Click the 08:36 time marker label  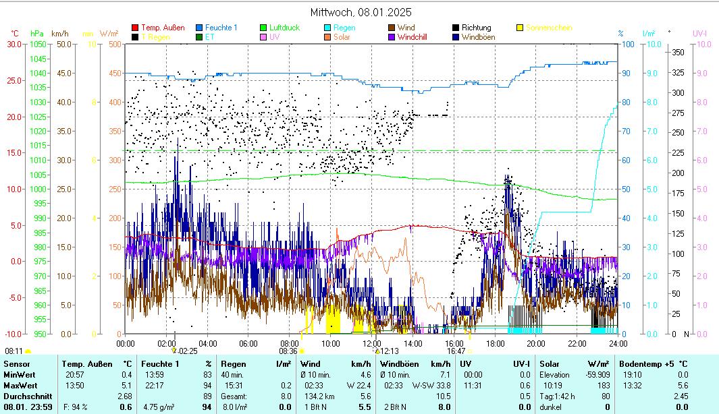click(288, 351)
